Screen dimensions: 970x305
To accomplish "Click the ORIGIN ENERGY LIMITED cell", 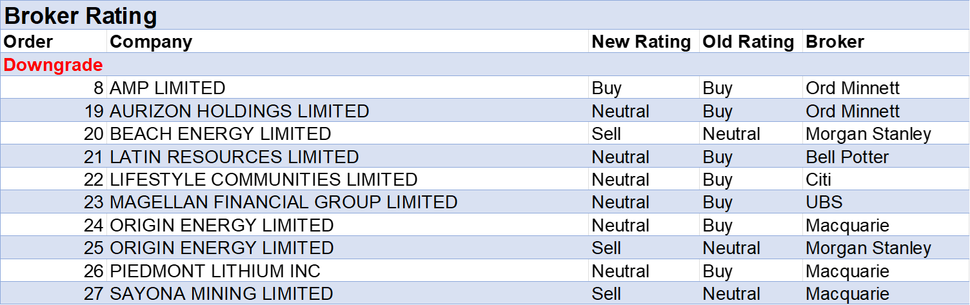I will [222, 248].
